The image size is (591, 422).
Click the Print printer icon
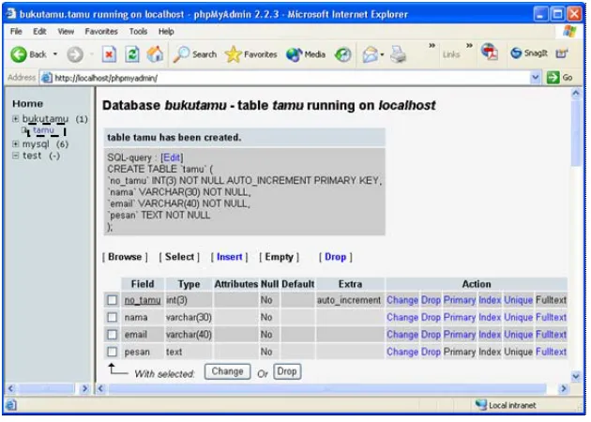[398, 54]
